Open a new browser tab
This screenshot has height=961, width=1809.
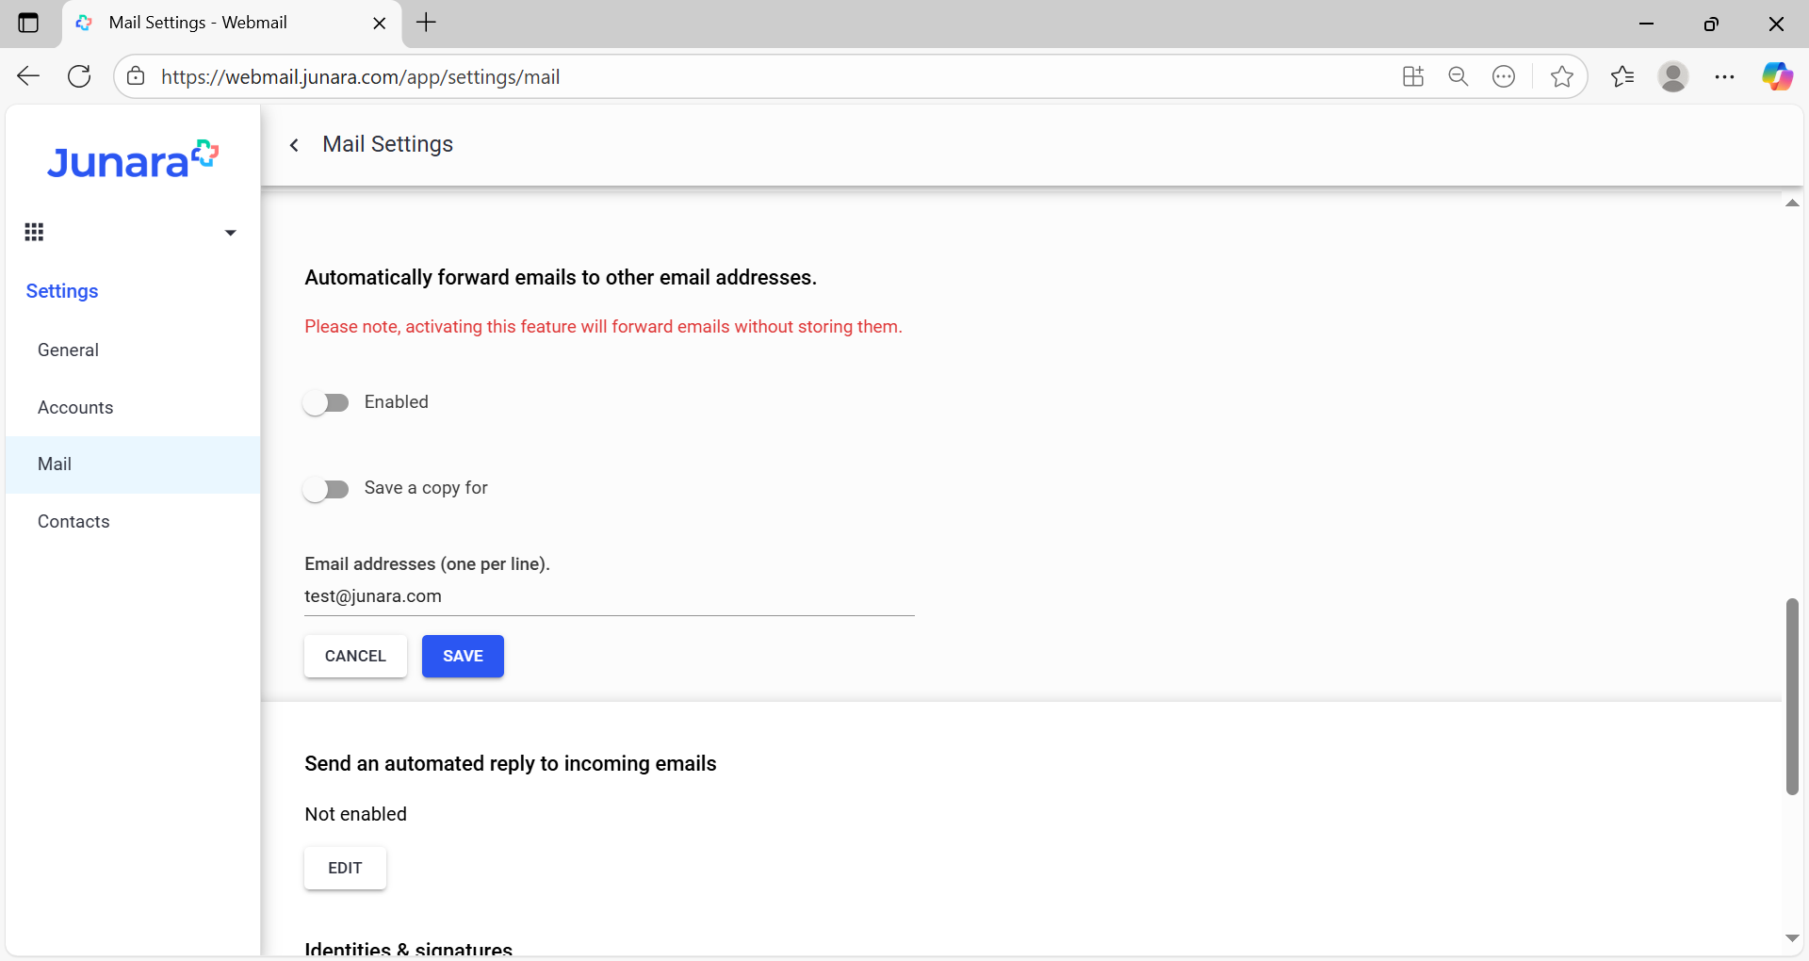pyautogui.click(x=427, y=23)
